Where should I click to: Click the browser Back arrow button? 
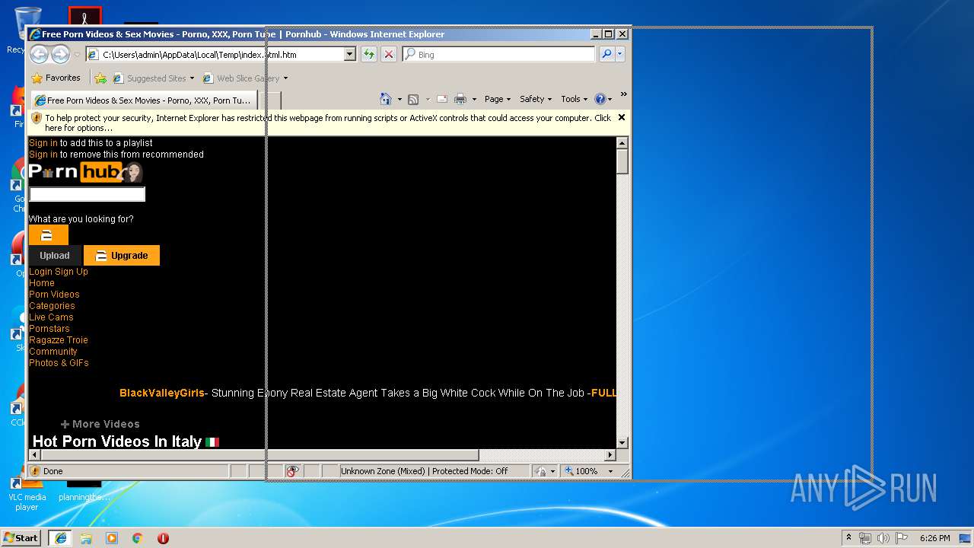tap(39, 54)
